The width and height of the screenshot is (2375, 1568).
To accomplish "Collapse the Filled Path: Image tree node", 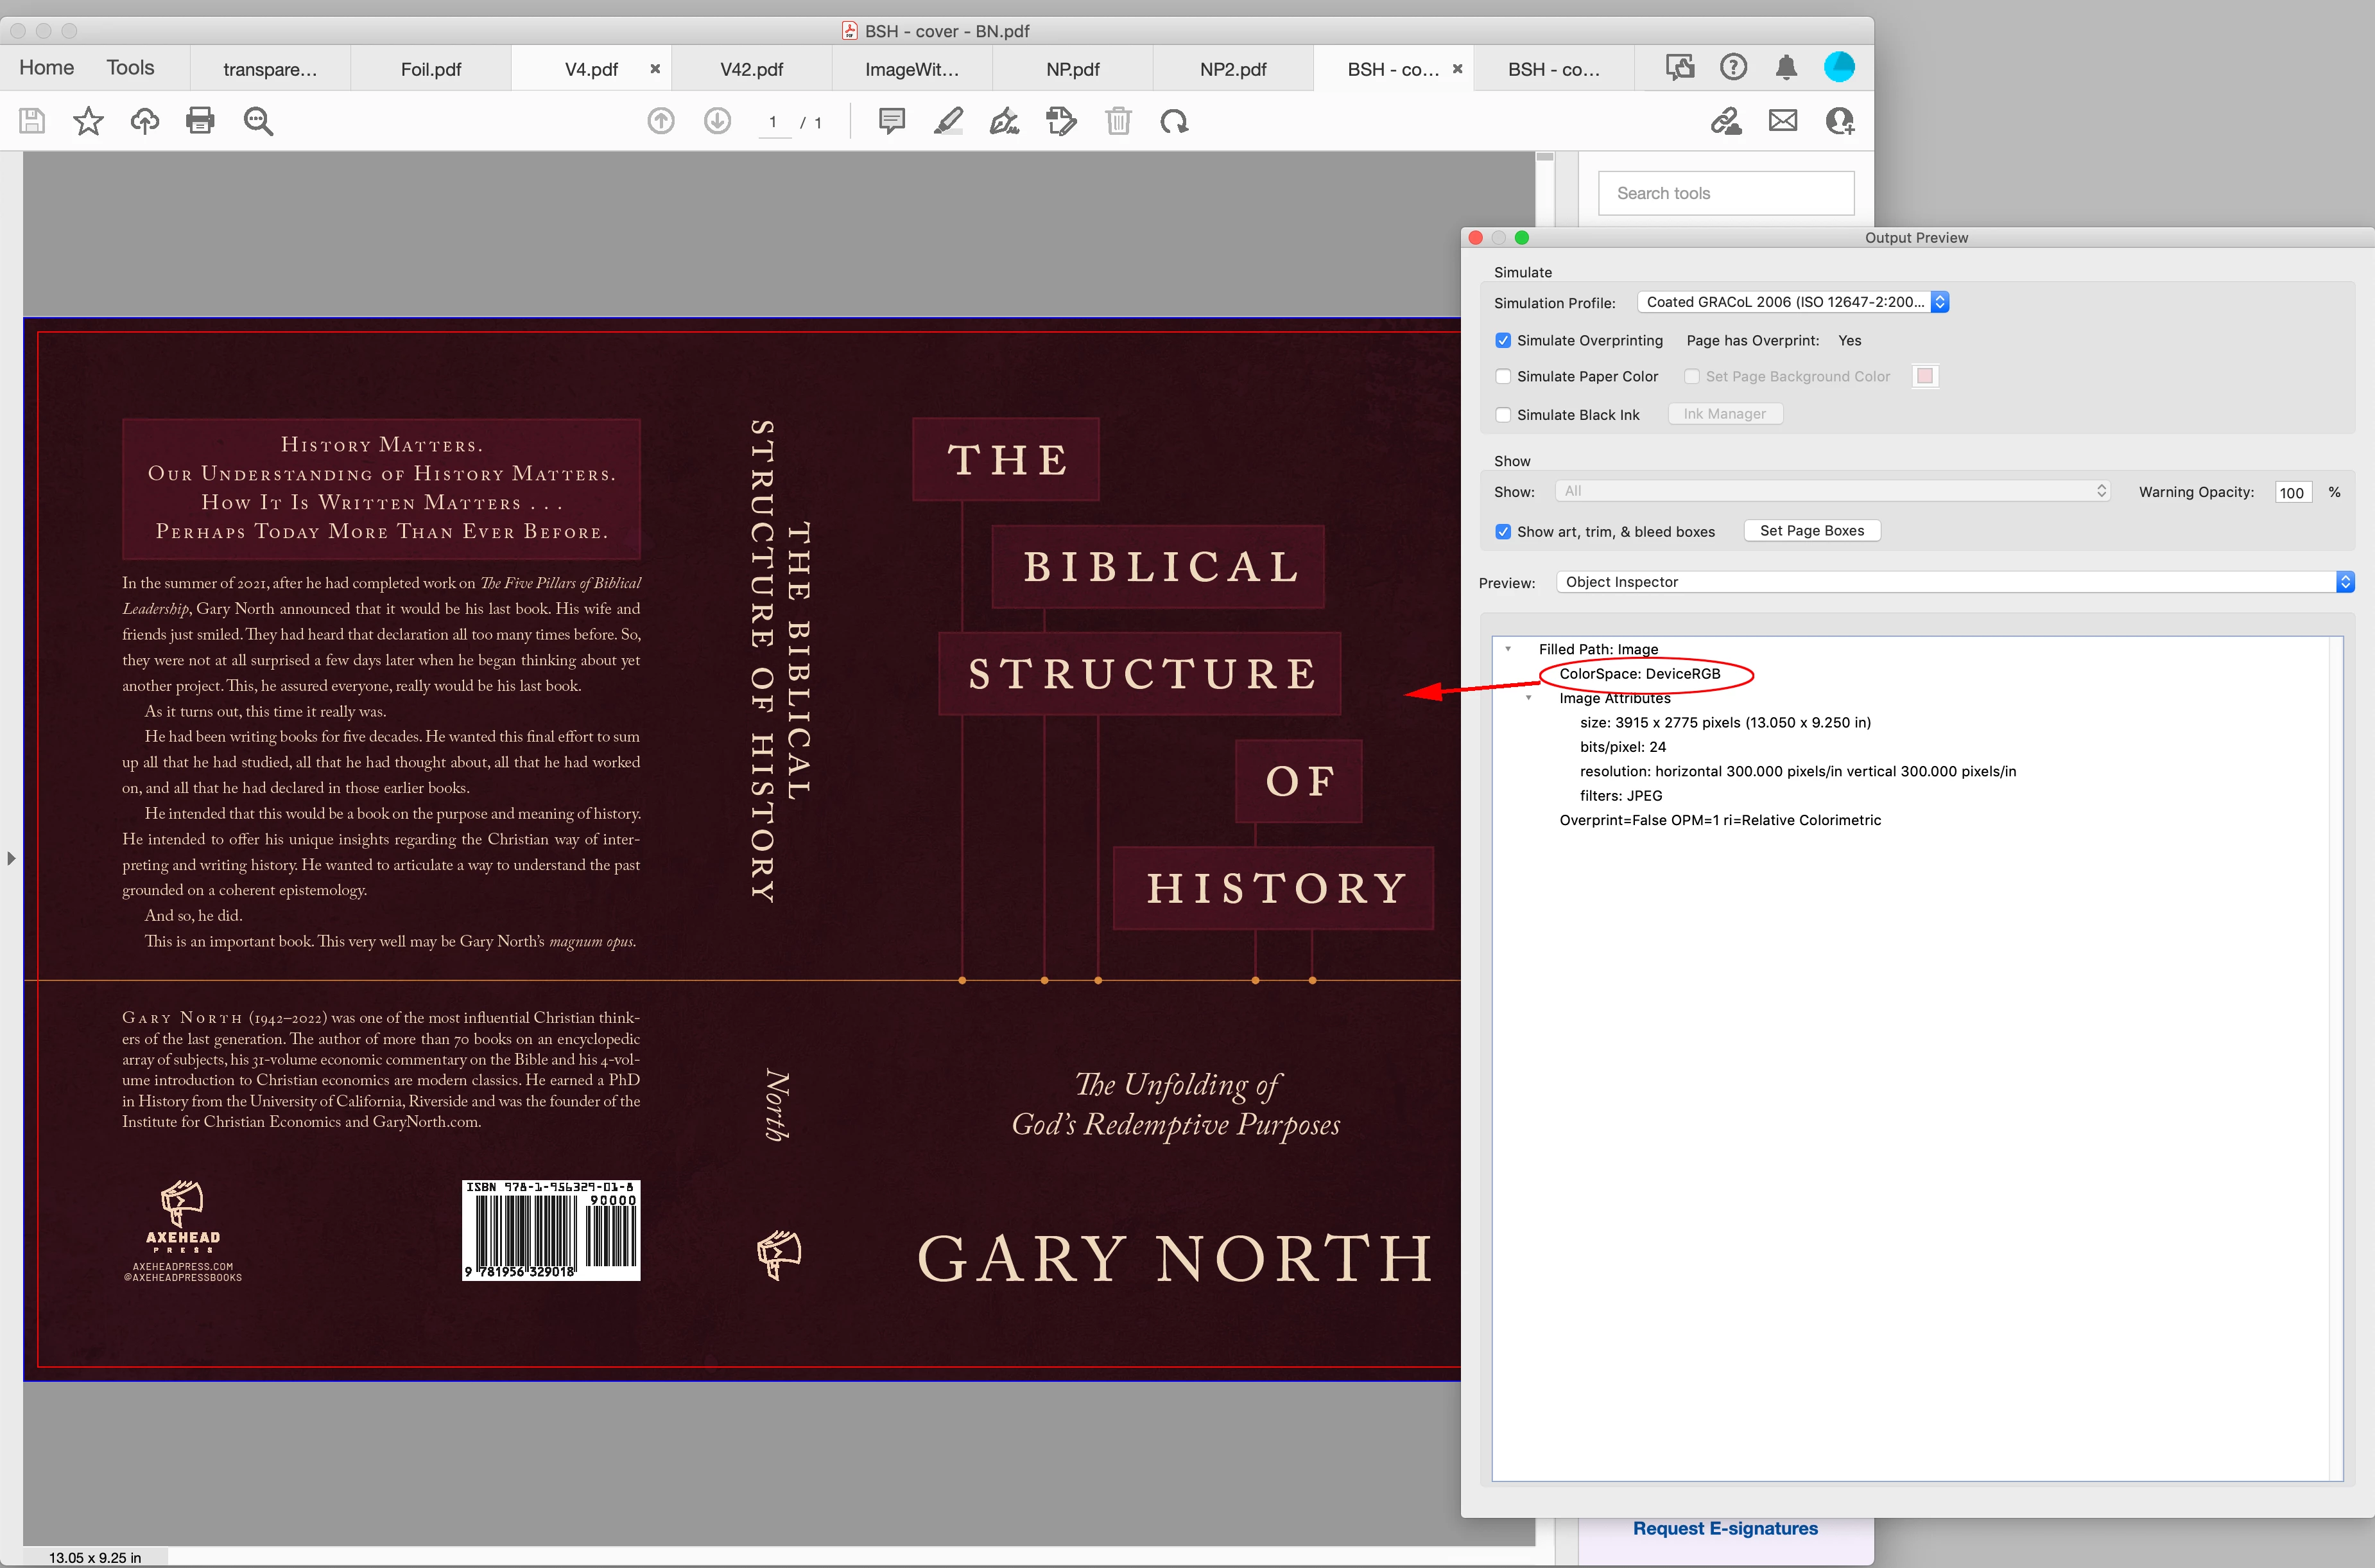I will coord(1508,649).
